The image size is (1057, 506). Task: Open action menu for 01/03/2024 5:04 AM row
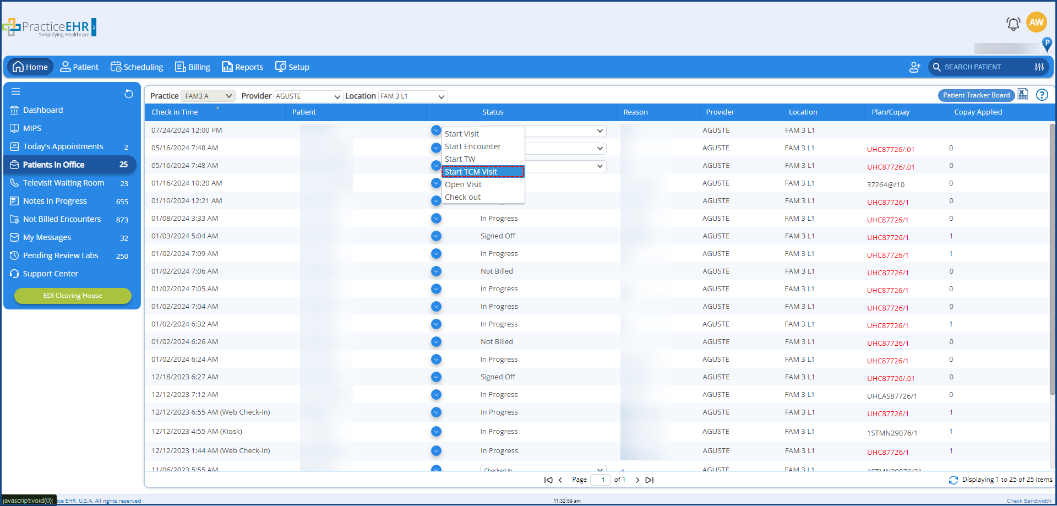point(436,236)
